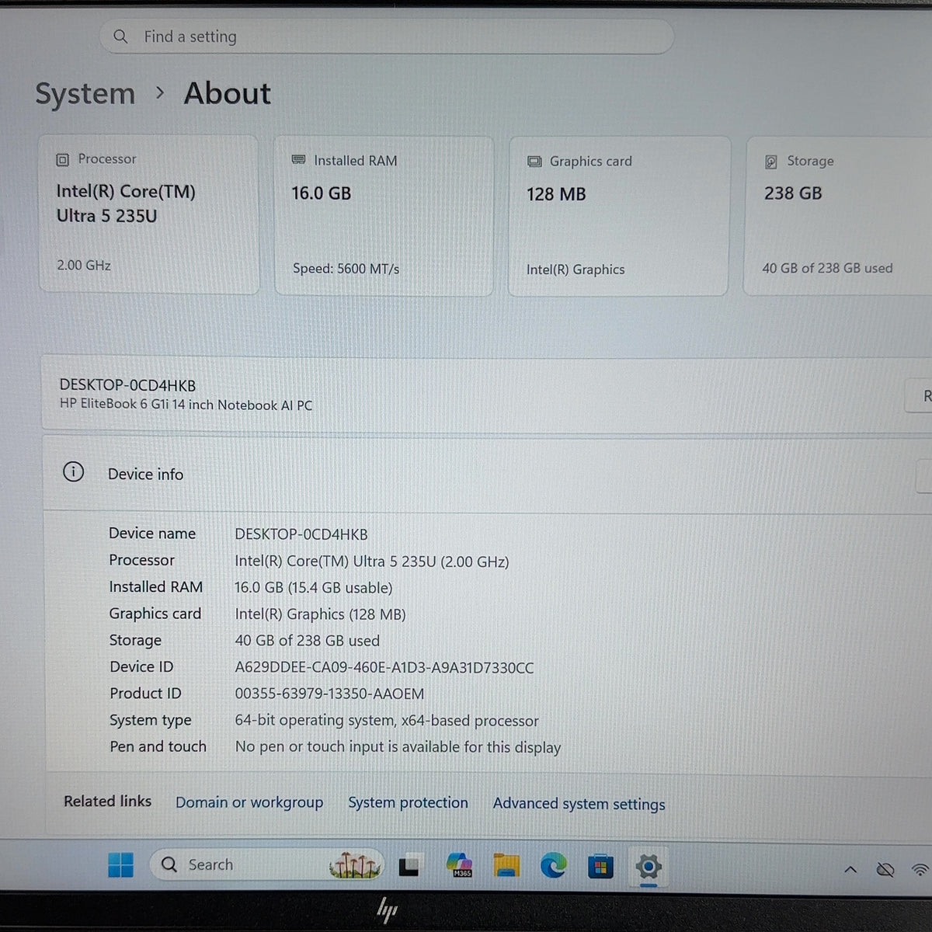This screenshot has width=932, height=932.
Task: Click the Storage drive icon
Action: click(771, 162)
